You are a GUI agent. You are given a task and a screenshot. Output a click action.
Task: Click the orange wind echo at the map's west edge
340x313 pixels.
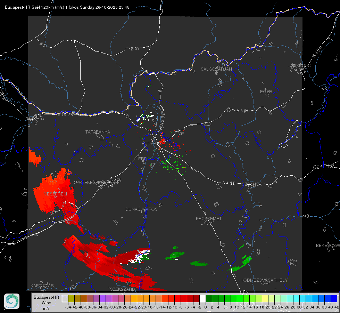(34, 157)
